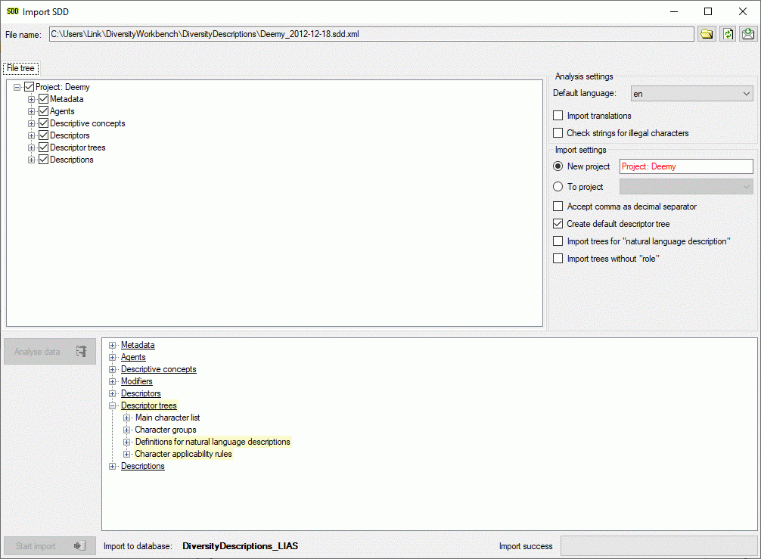Click the envelope download icon

pos(748,34)
